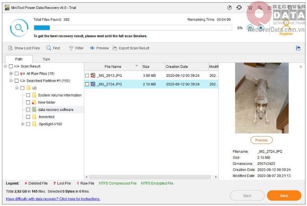Image resolution: width=307 pixels, height=206 pixels.
Task: Close the preview pane with the X
Action: pos(301,67)
